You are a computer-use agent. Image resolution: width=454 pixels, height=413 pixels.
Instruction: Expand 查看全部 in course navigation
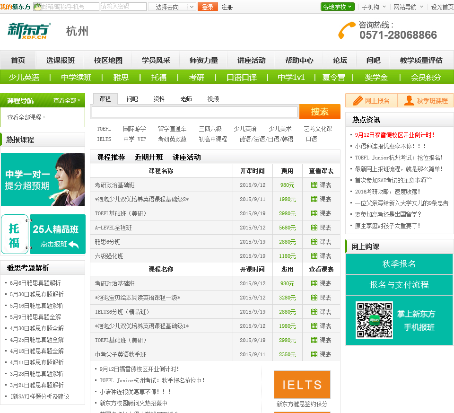pyautogui.click(x=67, y=100)
